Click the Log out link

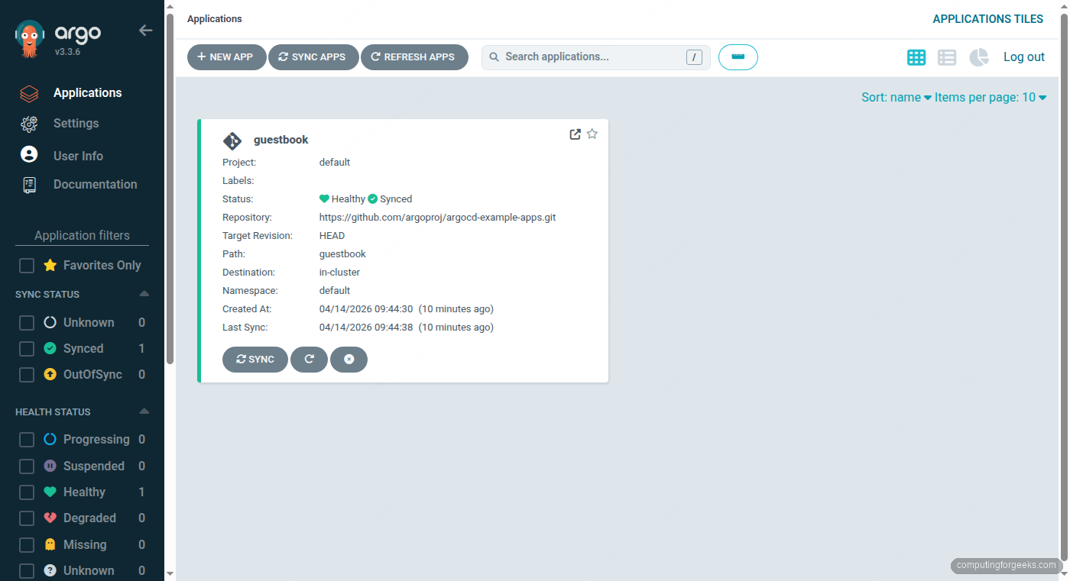pyautogui.click(x=1023, y=57)
